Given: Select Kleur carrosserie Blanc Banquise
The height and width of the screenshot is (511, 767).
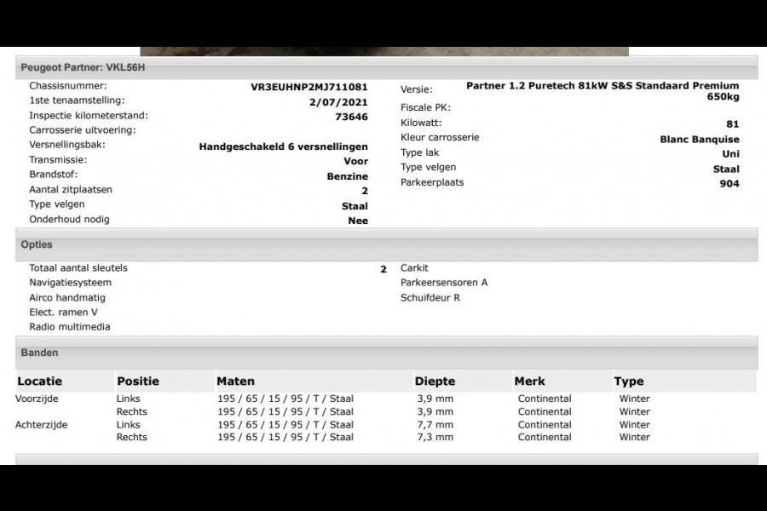Looking at the screenshot, I should click(x=699, y=138).
